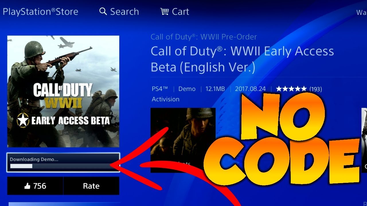This screenshot has width=367, height=206.
Task: Open Call of Duty: WWII Pre-Order link
Action: [x=204, y=37]
